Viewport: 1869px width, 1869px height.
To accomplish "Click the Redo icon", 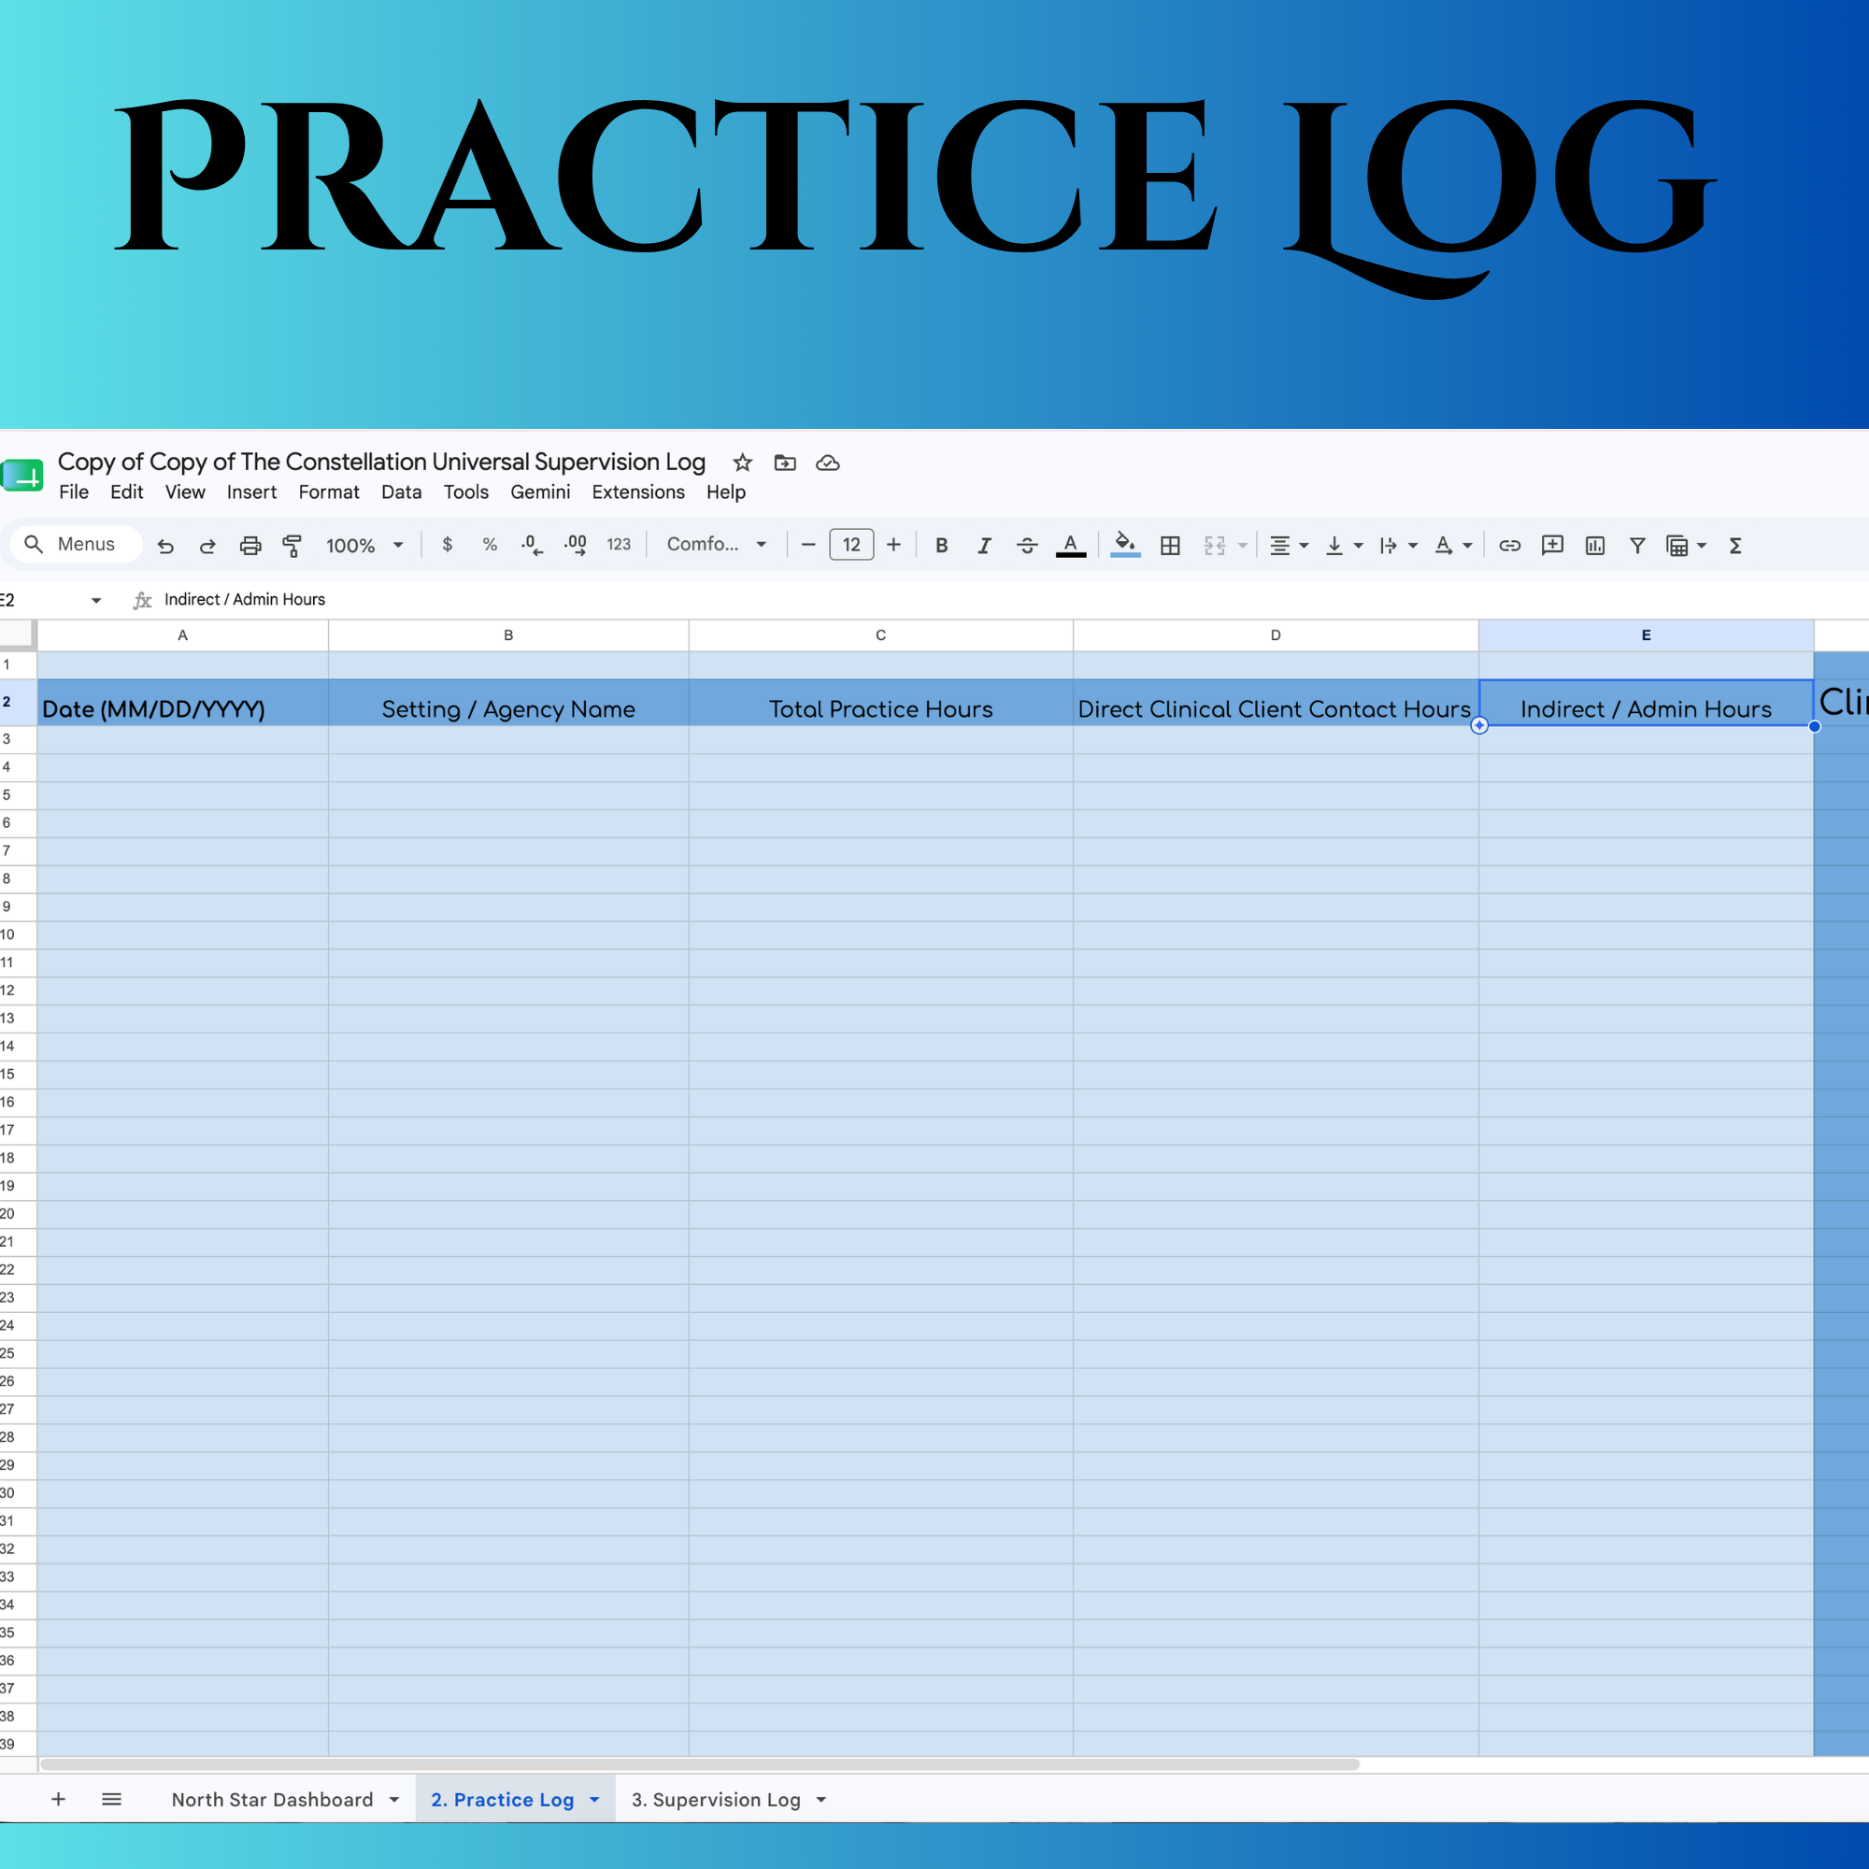I will pos(207,546).
